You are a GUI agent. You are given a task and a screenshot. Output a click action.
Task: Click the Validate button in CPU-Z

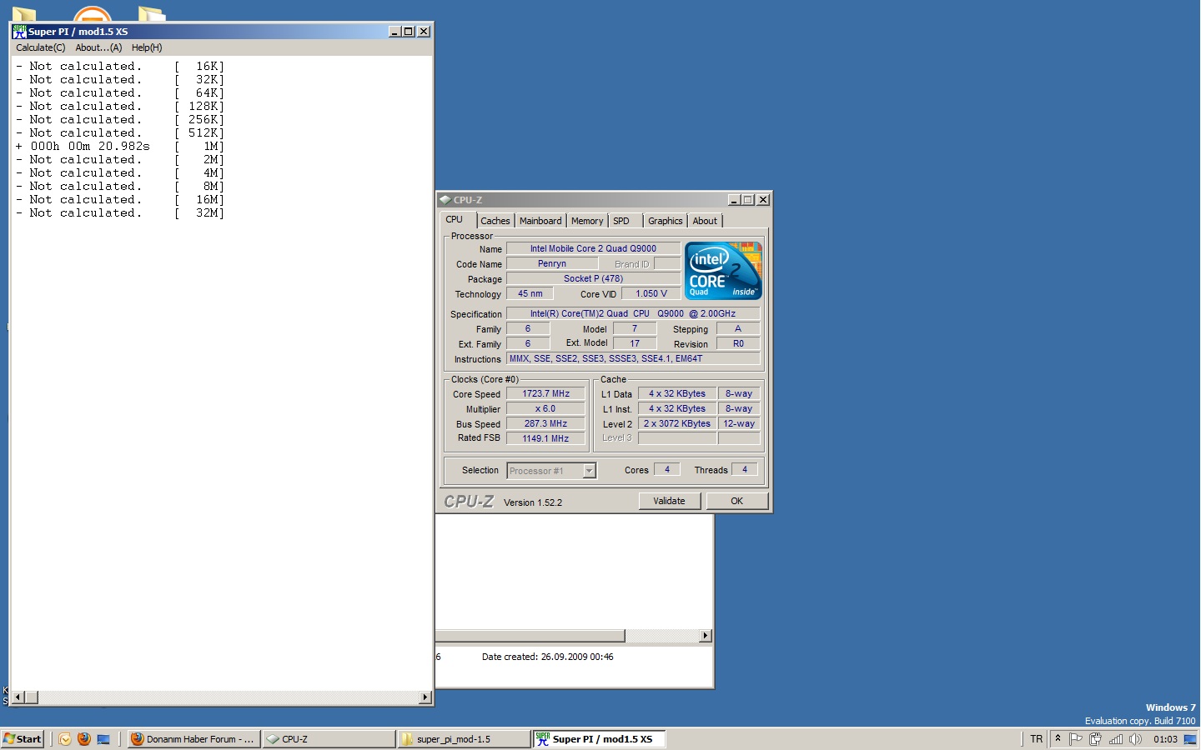pyautogui.click(x=669, y=501)
